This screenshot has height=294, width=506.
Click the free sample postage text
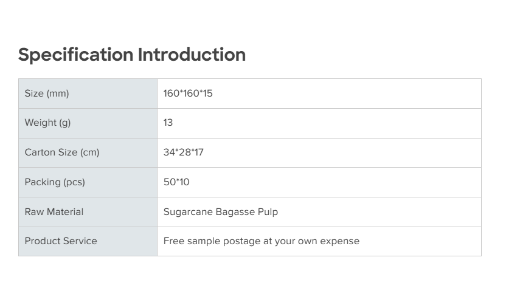pyautogui.click(x=261, y=241)
